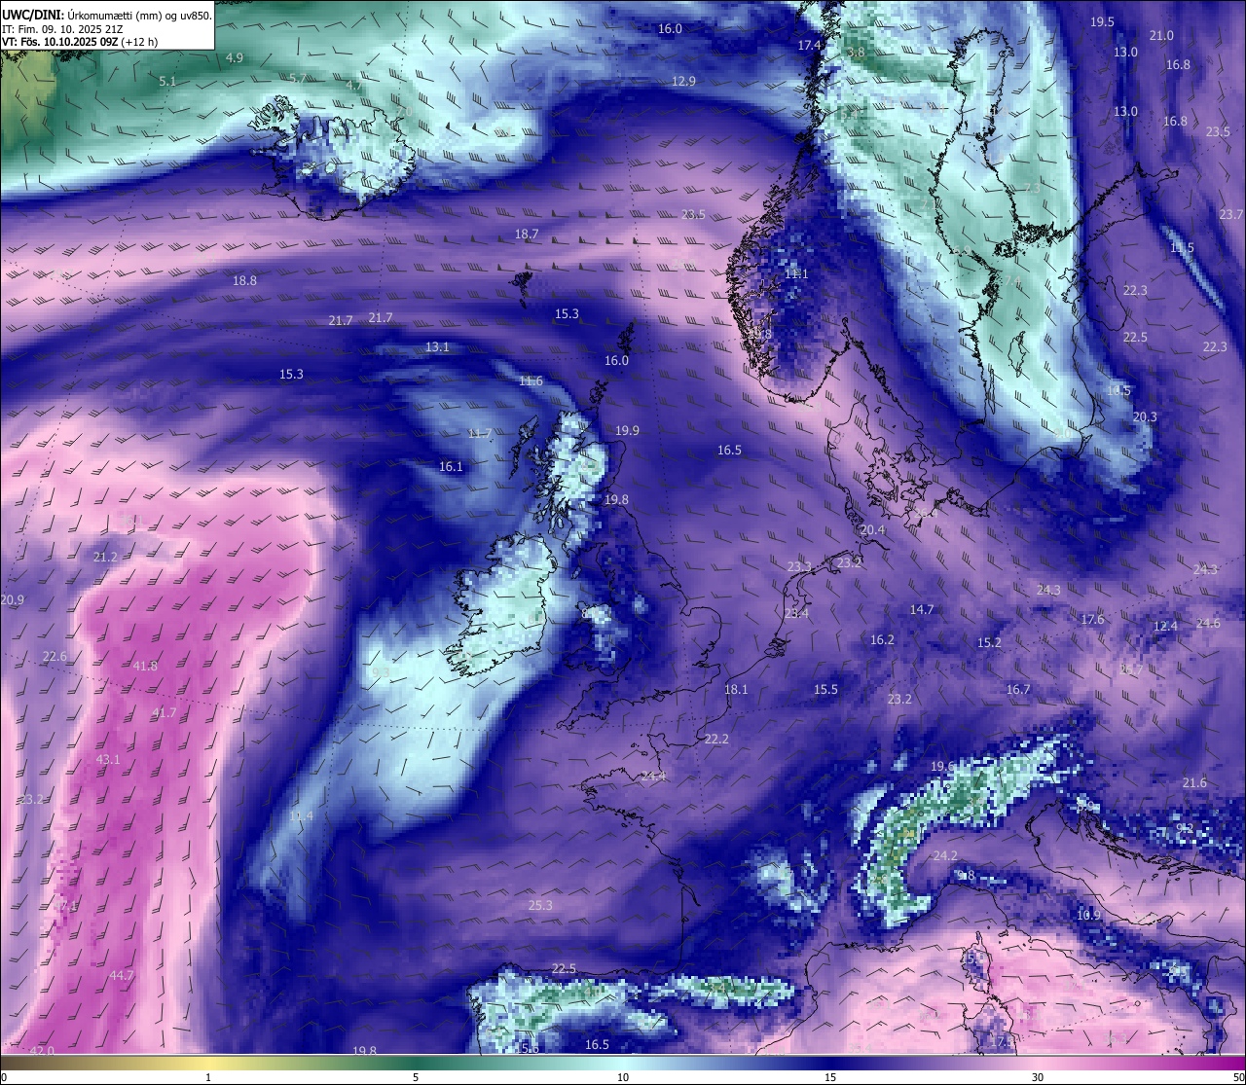This screenshot has width=1246, height=1085.
Task: Click the colorbar tick labeled 30
Action: click(1038, 1077)
